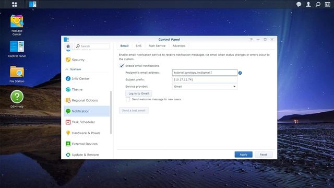Select Update & Restore in the sidebar

click(87, 155)
